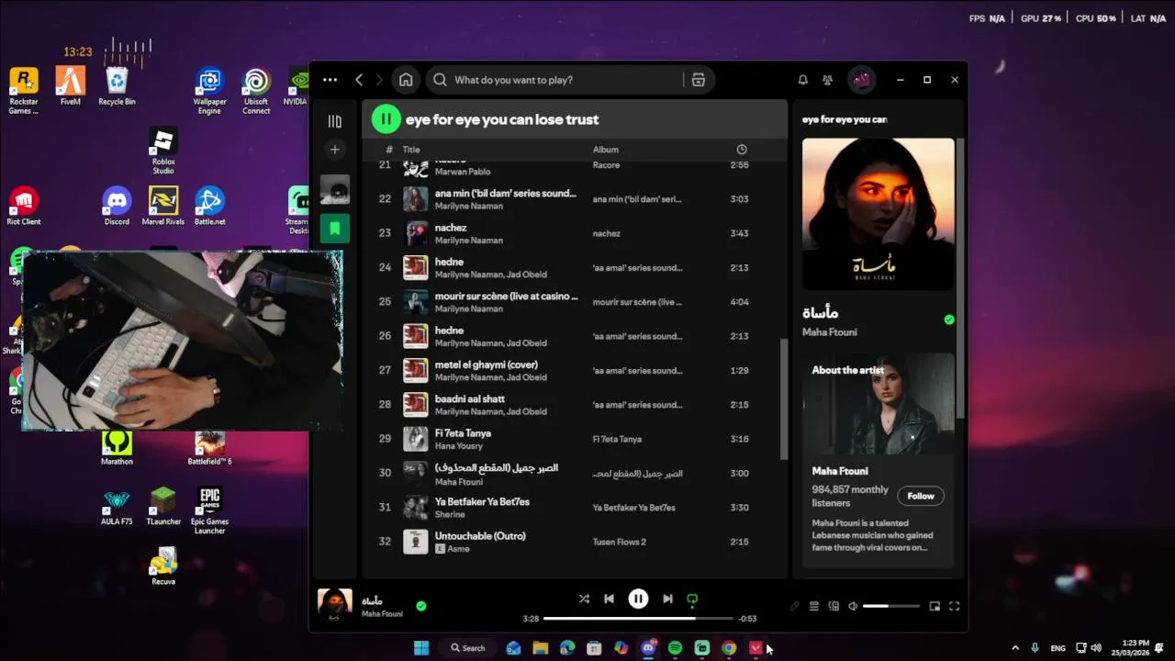Adjust the Spotify volume slider
This screenshot has height=661, width=1175.
pyautogui.click(x=891, y=606)
